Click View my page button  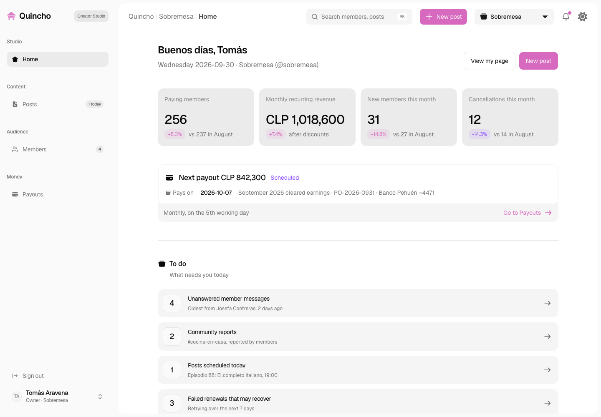click(x=490, y=61)
